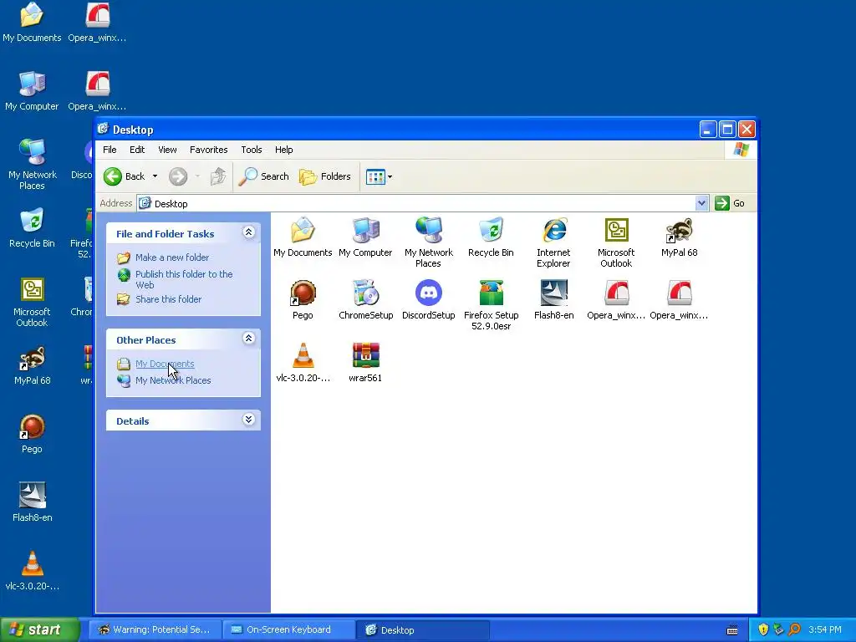Click keyboard icon in taskbar
856x642 pixels.
click(x=732, y=630)
